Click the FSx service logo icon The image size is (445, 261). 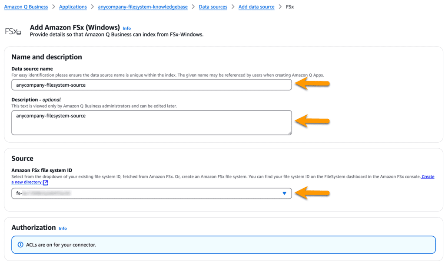(x=13, y=31)
